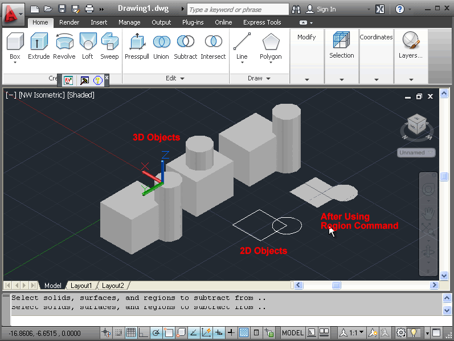Click the steering wheel on navigation bar

[x=428, y=190]
